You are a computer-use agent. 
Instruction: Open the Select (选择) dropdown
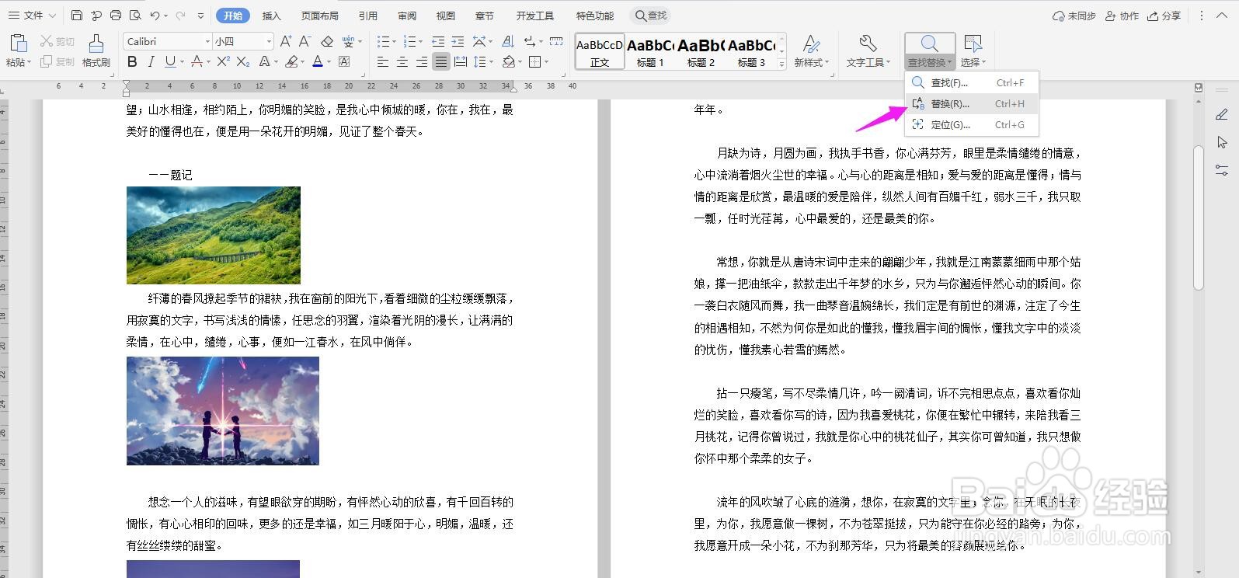[973, 51]
